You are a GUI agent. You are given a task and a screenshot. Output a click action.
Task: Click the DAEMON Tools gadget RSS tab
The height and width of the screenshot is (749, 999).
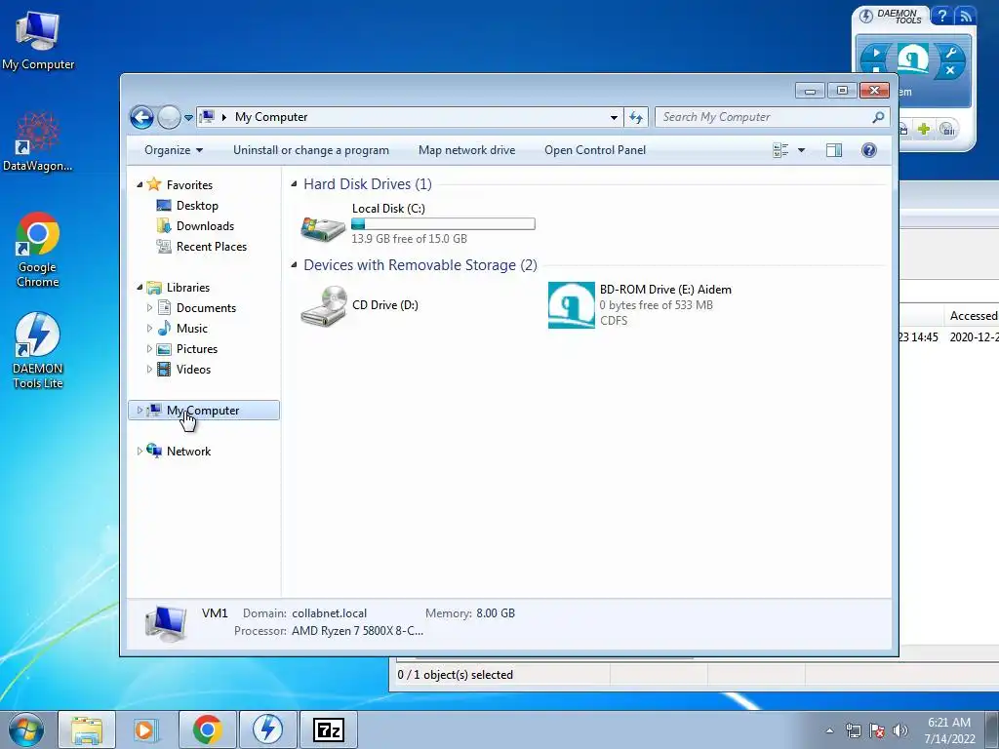(966, 16)
